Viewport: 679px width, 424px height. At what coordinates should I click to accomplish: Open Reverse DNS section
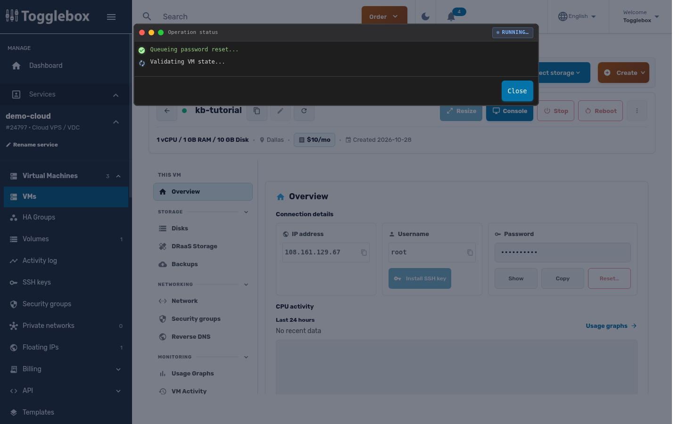tap(203, 337)
